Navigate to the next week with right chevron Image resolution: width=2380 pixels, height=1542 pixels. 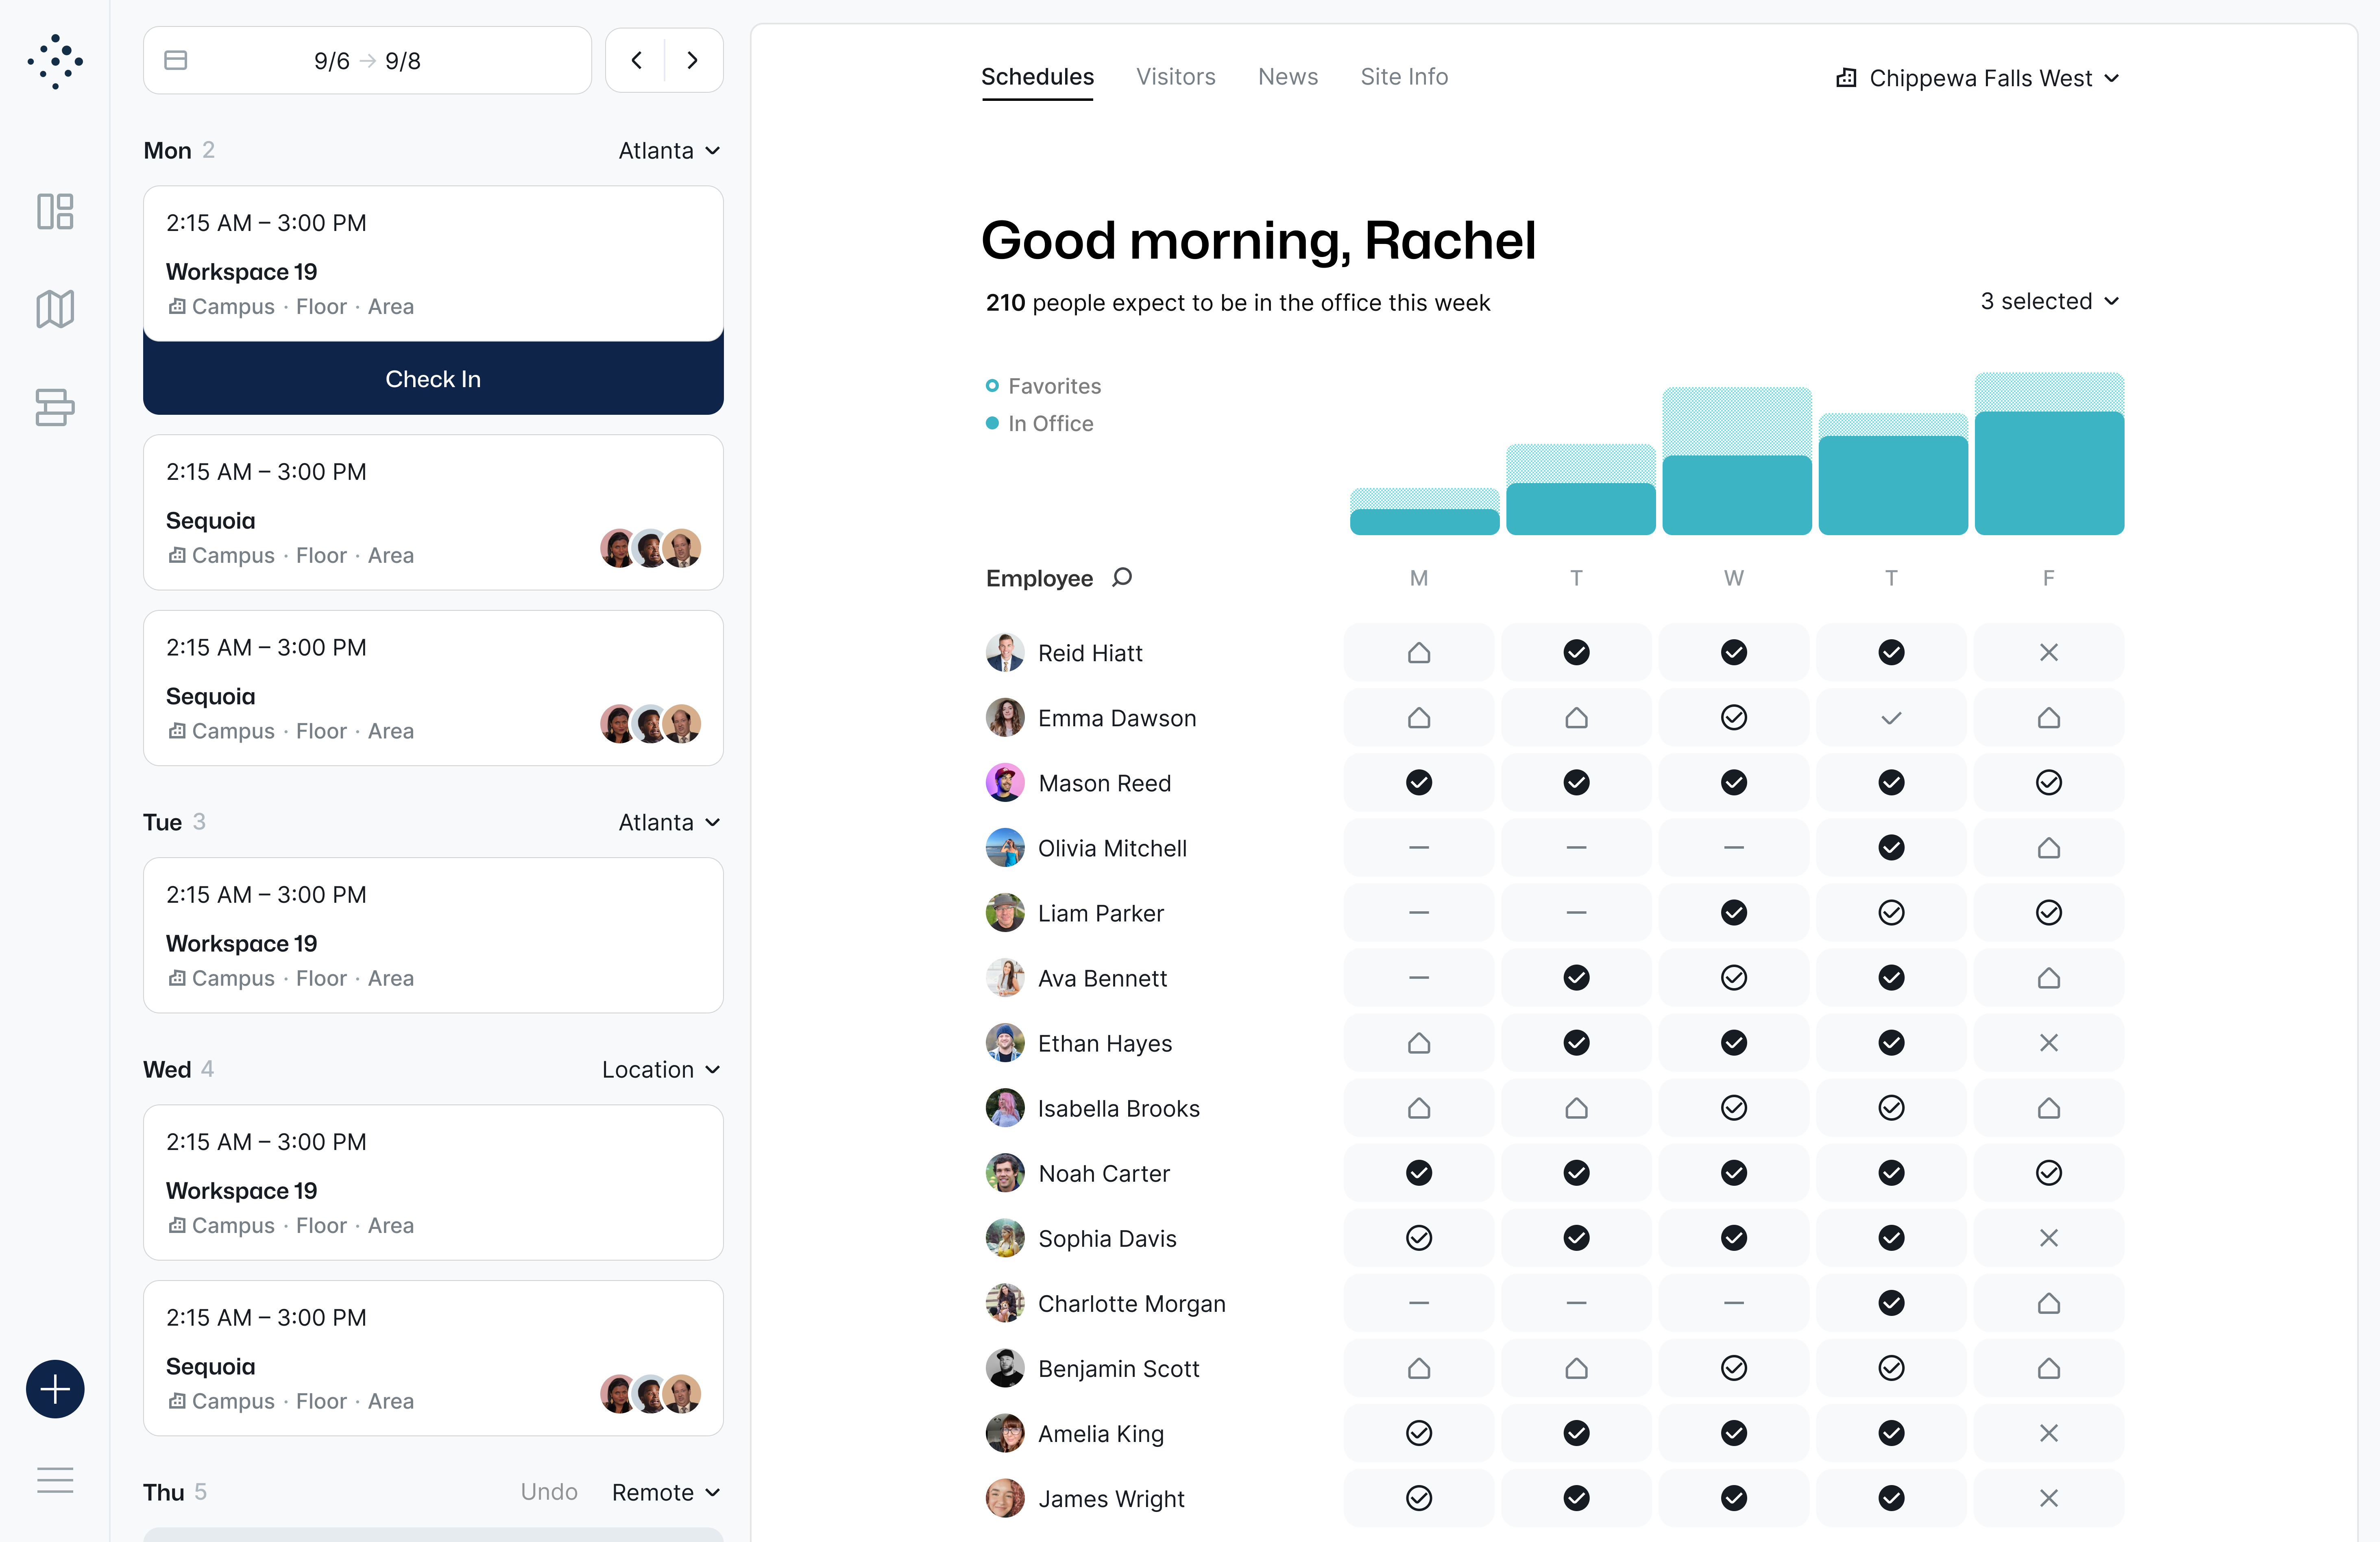693,60
